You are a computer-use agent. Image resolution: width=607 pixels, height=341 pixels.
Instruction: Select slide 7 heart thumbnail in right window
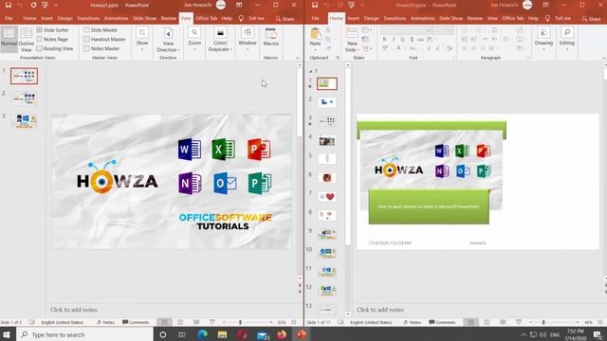coord(327,196)
